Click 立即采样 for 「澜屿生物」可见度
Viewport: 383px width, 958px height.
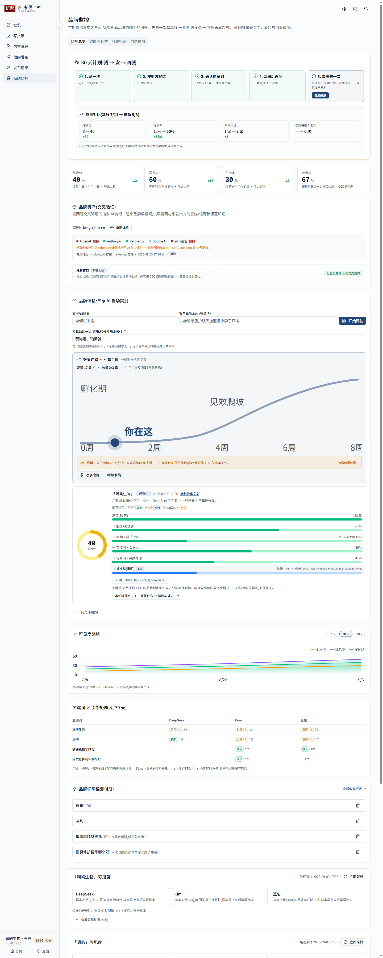tap(353, 877)
